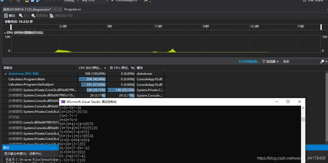Screen dimensions: 328x163
Task: Switch to the Program.cs tab
Action: click(x=73, y=9)
